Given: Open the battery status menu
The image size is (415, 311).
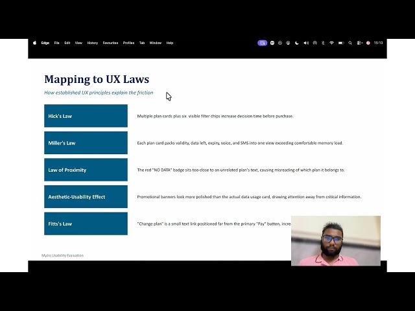Looking at the screenshot, I should click(341, 43).
